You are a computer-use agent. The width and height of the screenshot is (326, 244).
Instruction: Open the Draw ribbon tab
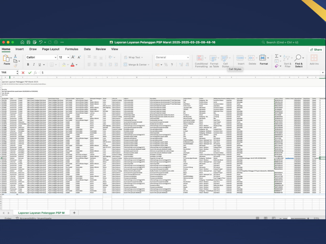(33, 49)
